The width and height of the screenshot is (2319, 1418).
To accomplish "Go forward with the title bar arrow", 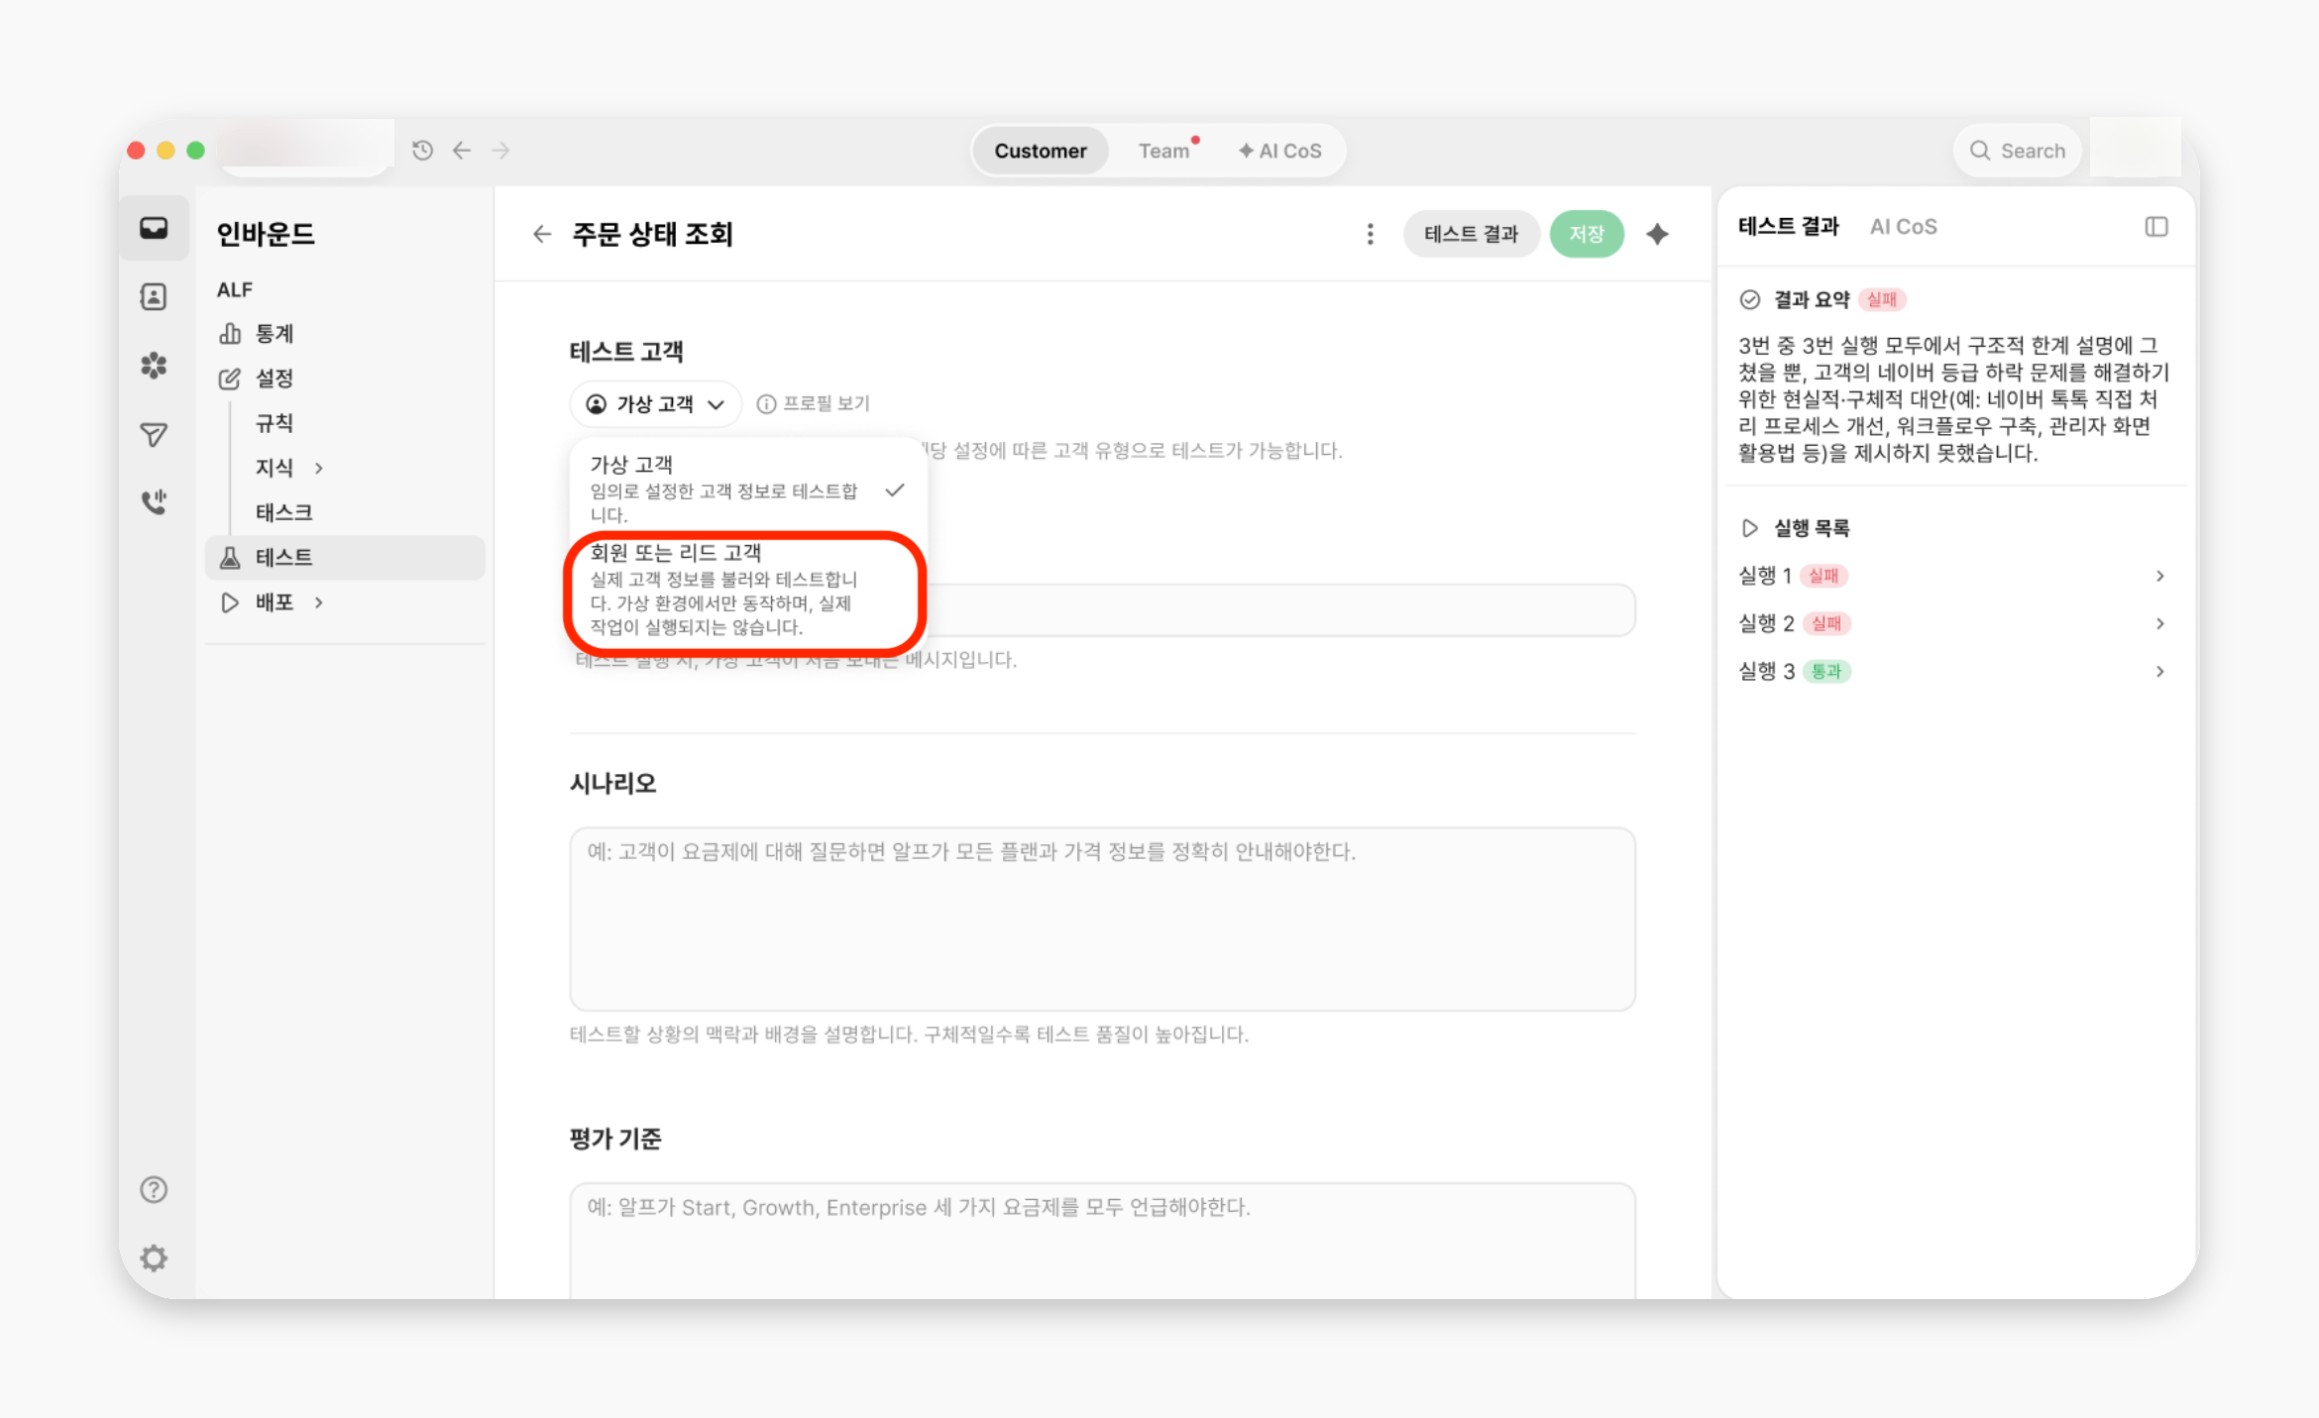I will tap(501, 151).
